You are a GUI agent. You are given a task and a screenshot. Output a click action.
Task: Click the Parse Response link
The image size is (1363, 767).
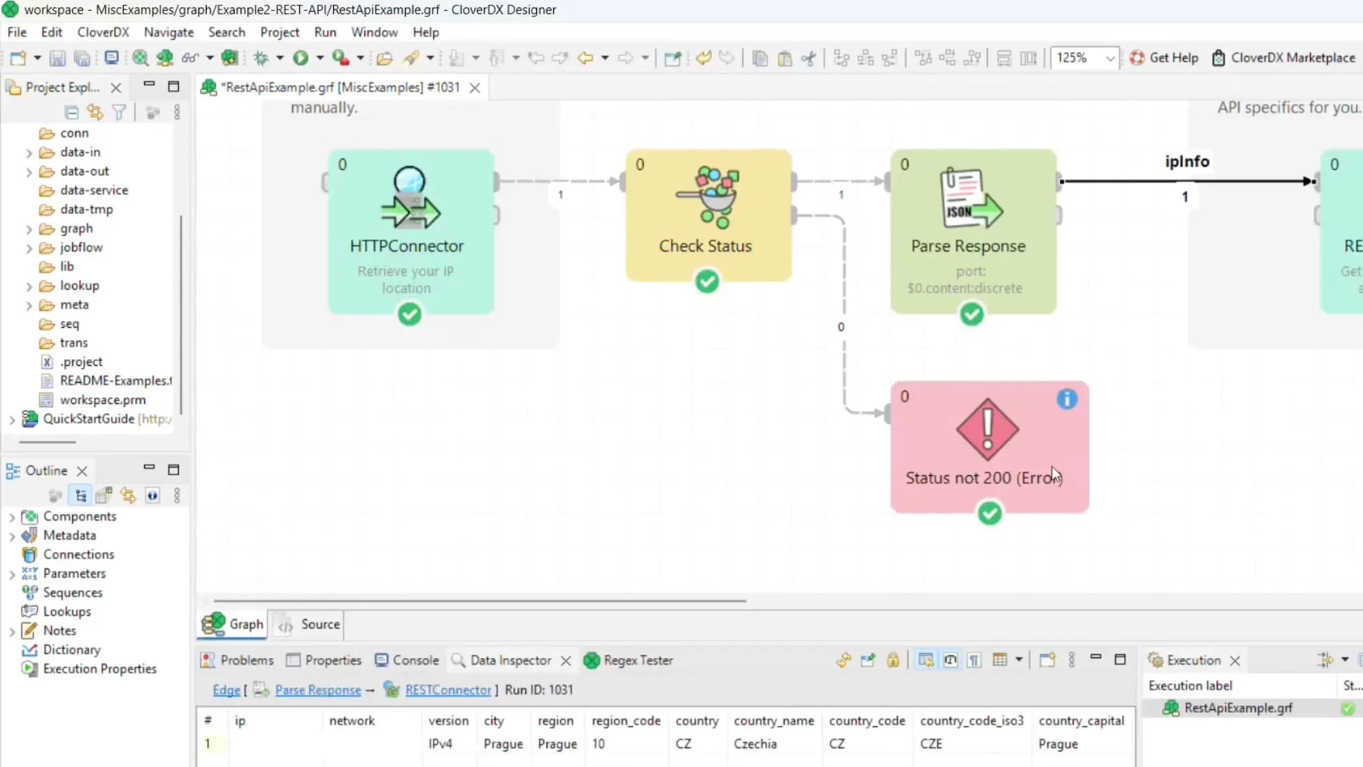pos(317,690)
